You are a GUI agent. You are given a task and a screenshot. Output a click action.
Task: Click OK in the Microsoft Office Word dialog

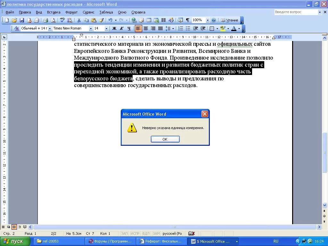point(165,139)
